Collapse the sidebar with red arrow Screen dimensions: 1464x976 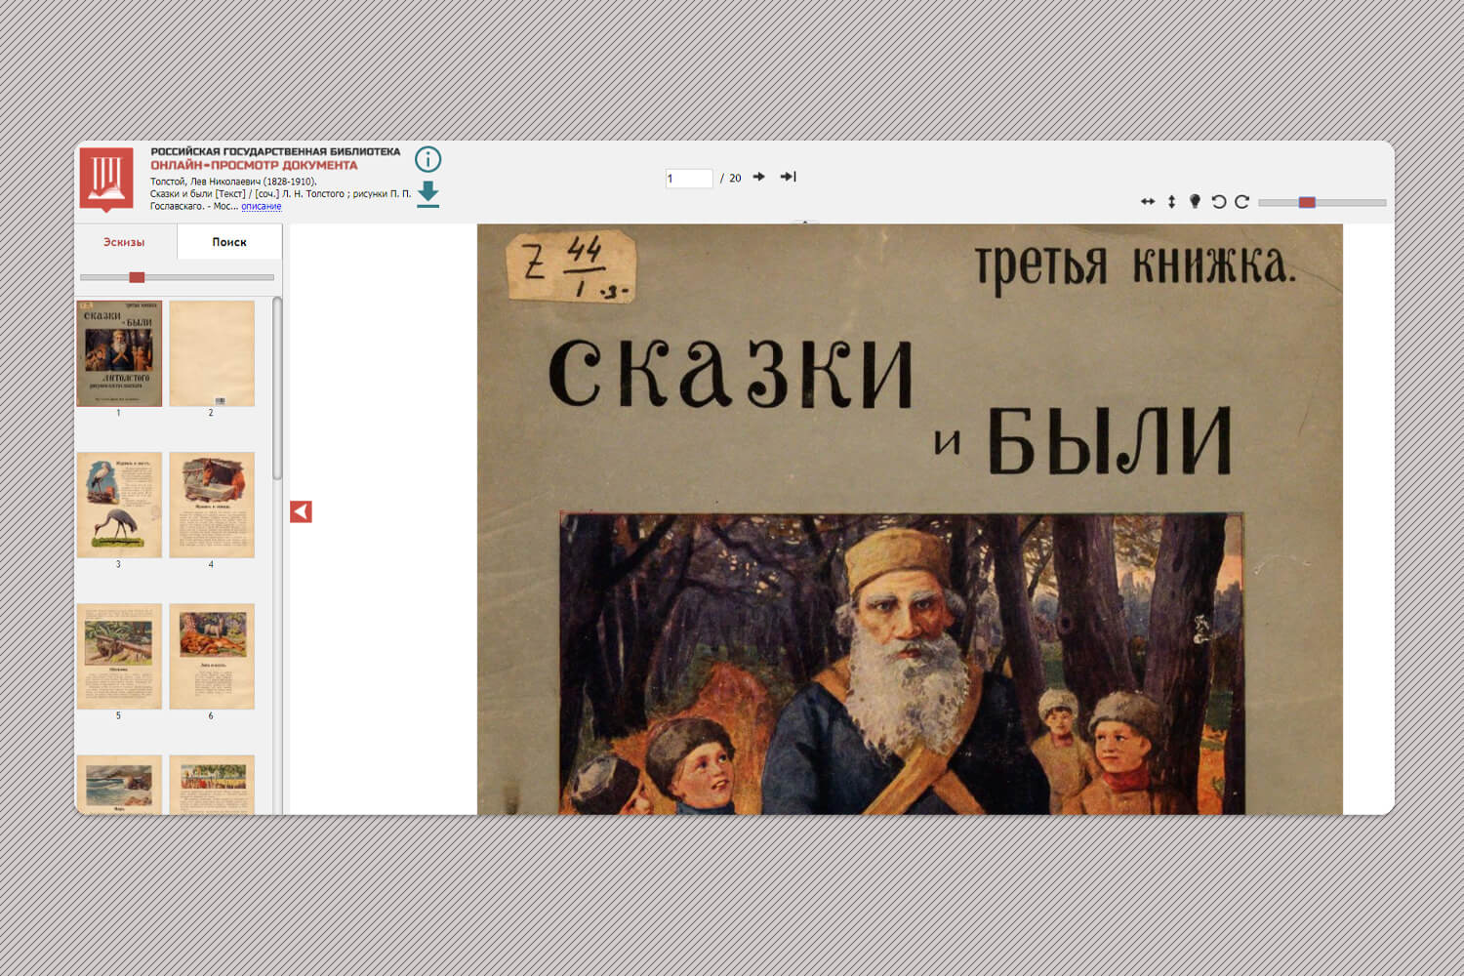click(301, 511)
